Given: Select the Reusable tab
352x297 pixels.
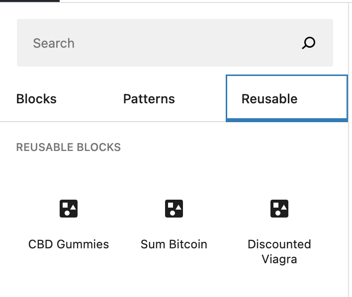Looking at the screenshot, I should pos(287,98).
